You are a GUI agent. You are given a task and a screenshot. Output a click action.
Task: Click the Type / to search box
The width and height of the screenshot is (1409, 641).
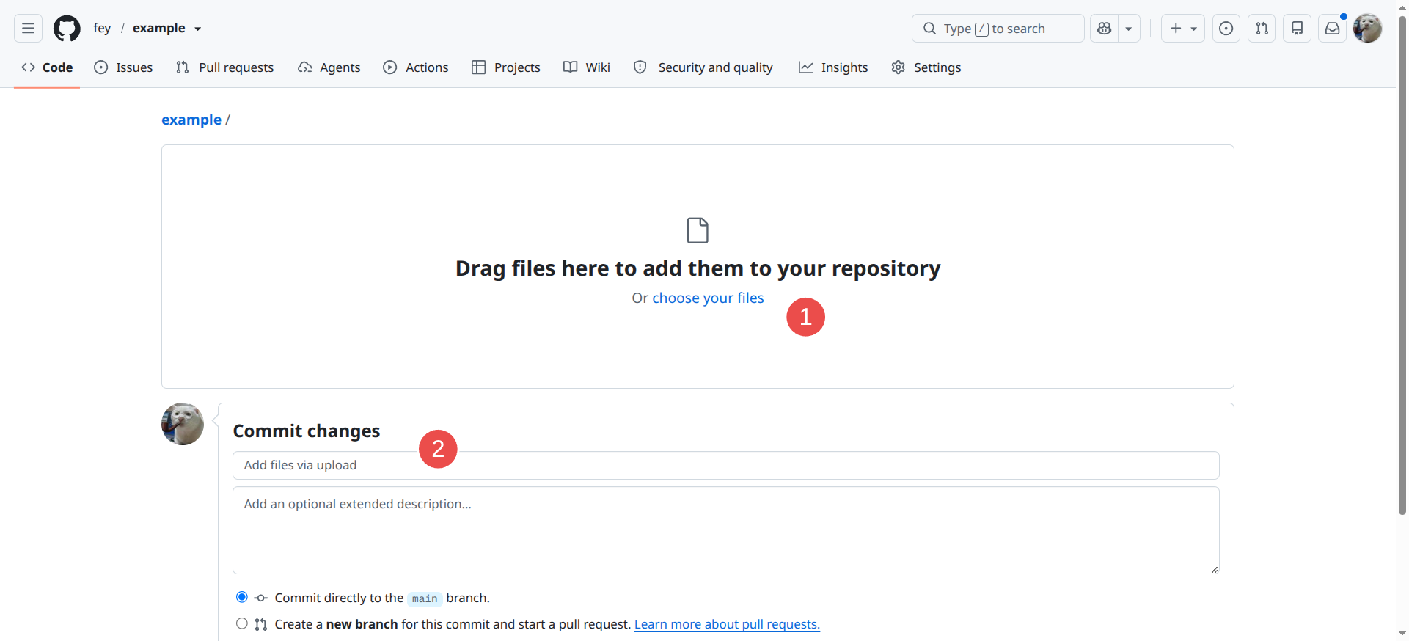[998, 29]
